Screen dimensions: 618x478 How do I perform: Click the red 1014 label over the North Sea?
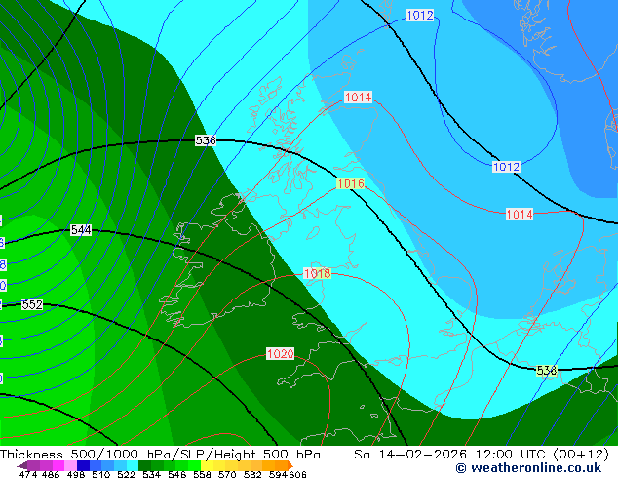[x=520, y=215]
